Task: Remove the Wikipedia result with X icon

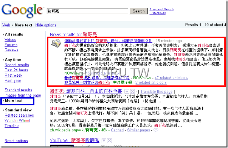Action: [x=132, y=91]
